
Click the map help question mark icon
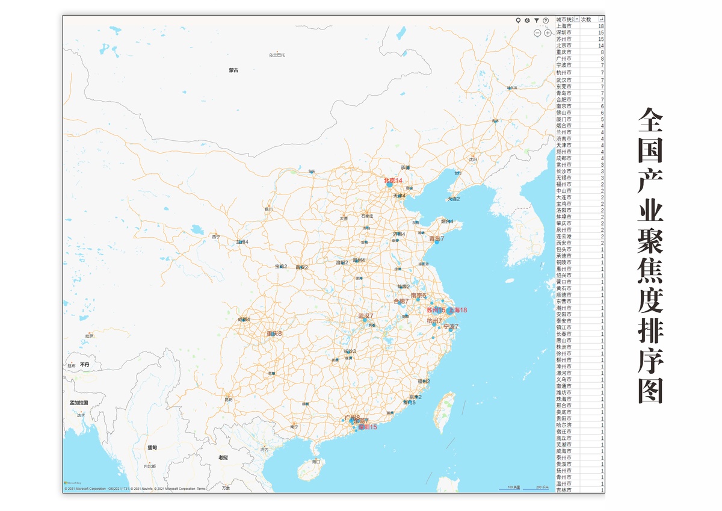[546, 20]
